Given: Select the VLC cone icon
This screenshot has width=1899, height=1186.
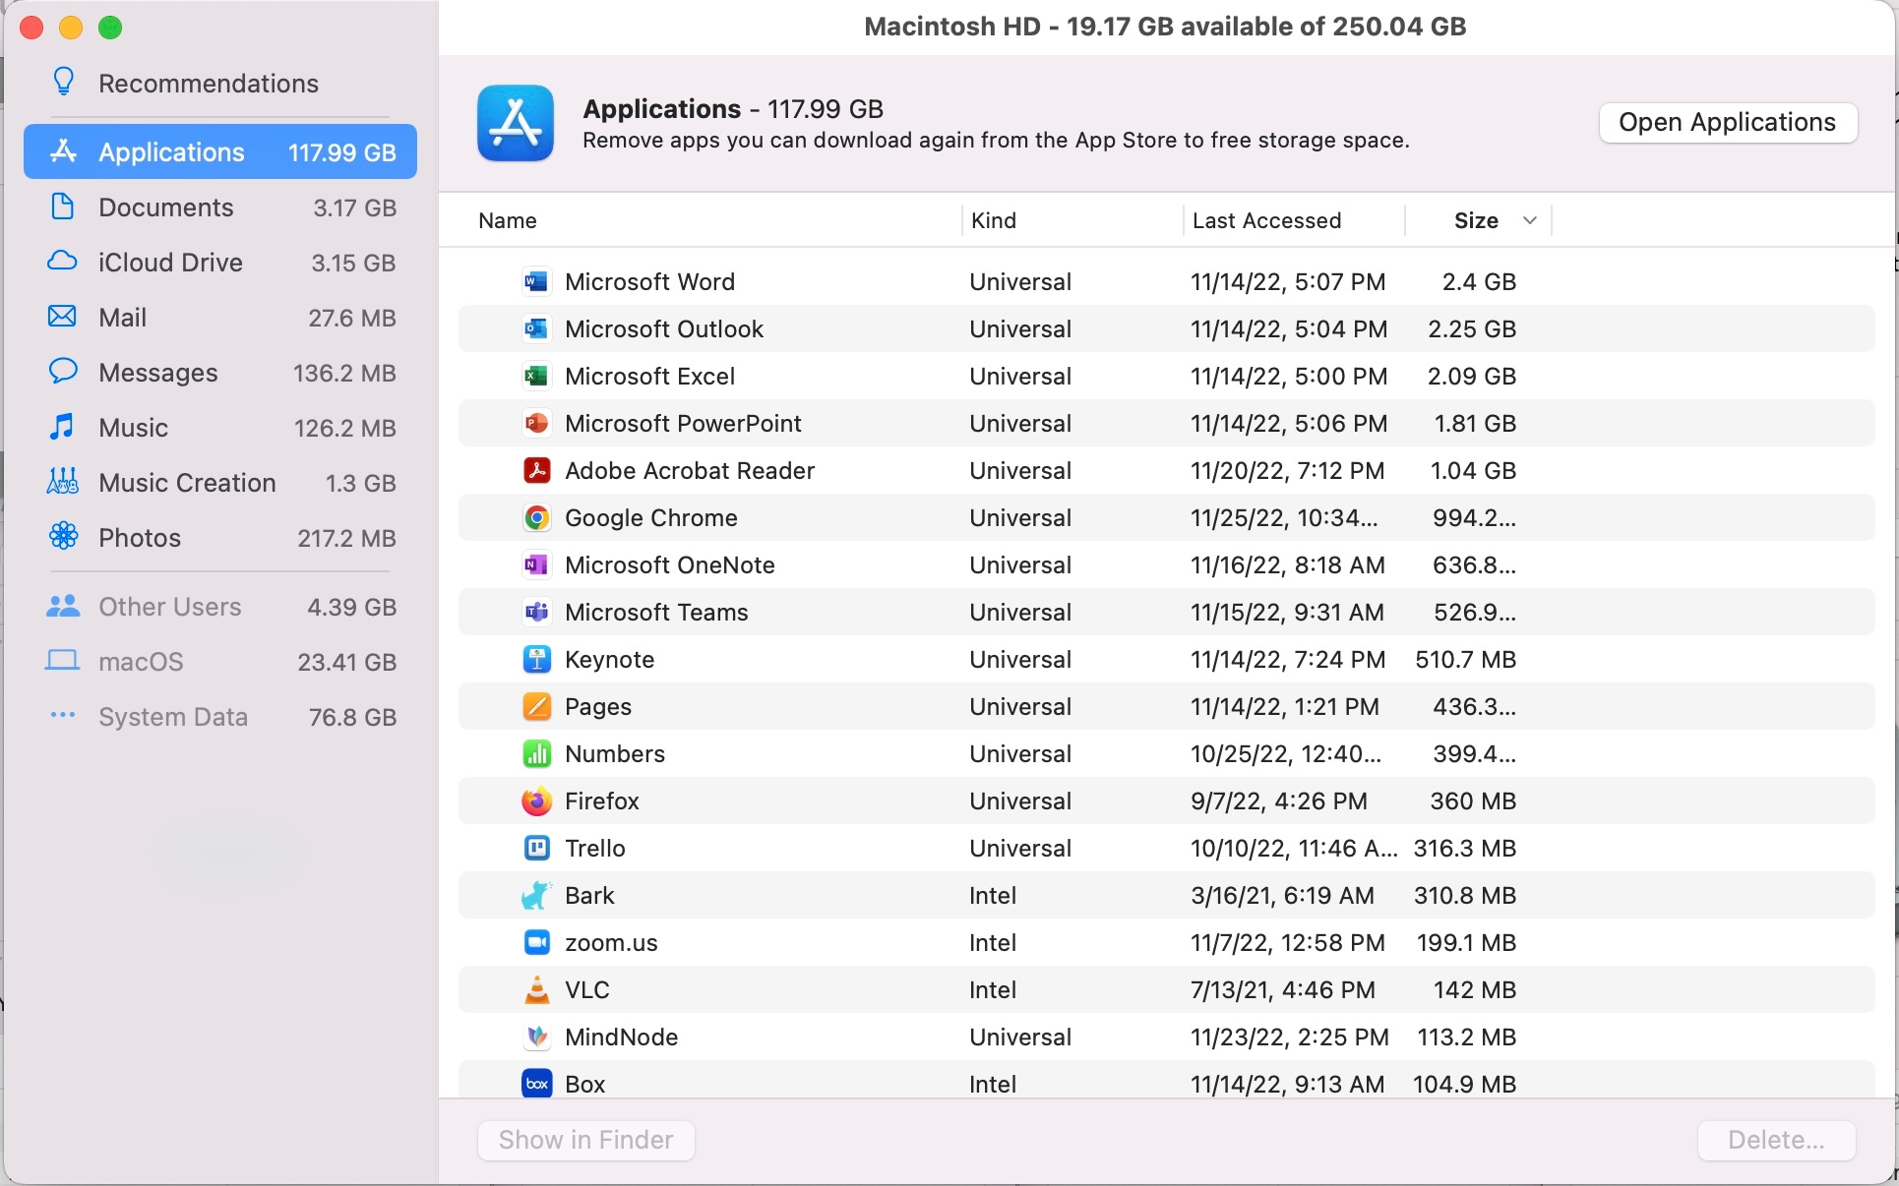Looking at the screenshot, I should (x=536, y=990).
